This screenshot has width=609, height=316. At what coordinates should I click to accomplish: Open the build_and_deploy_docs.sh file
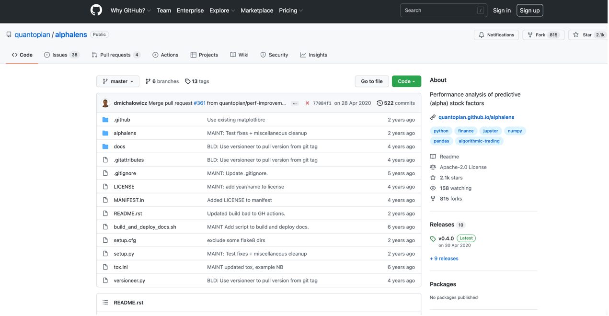145,227
